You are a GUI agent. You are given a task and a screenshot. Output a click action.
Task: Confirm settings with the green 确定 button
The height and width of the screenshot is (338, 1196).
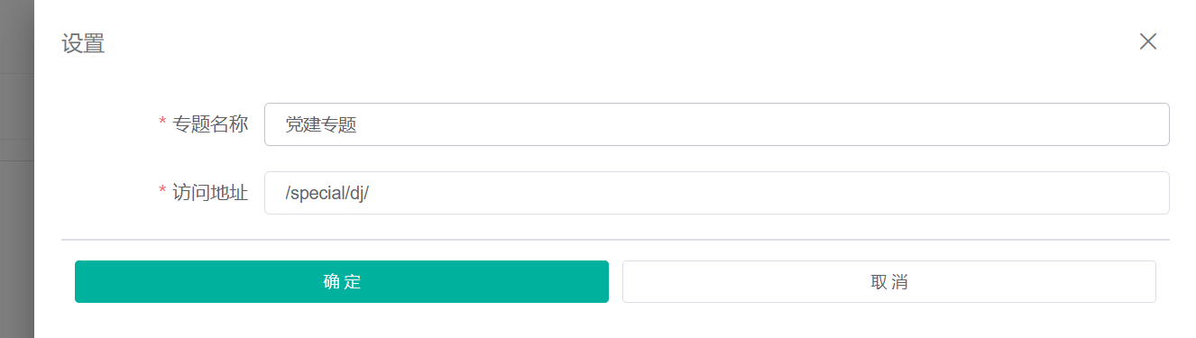pos(342,281)
